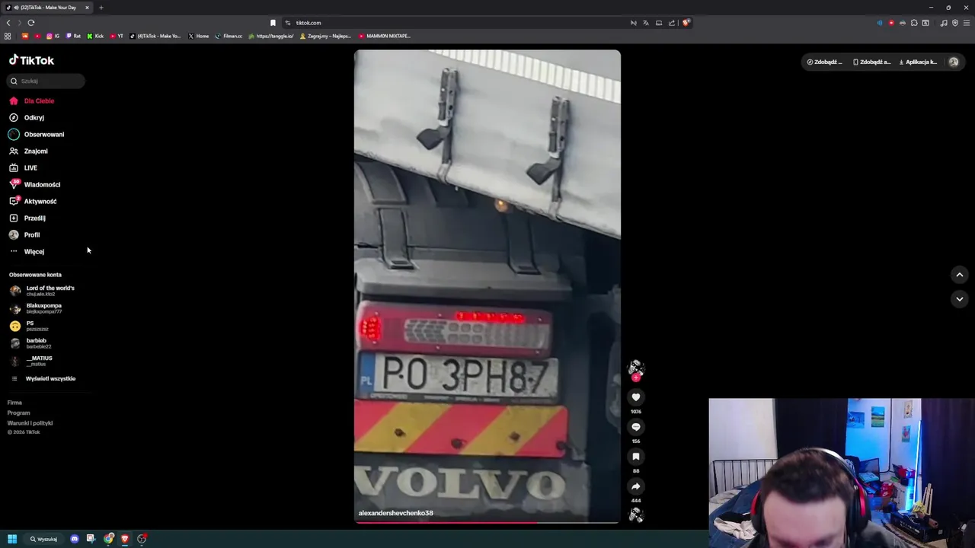Screen dimensions: 975x548
Task: Open OBS Studio from taskbar
Action: [142, 539]
